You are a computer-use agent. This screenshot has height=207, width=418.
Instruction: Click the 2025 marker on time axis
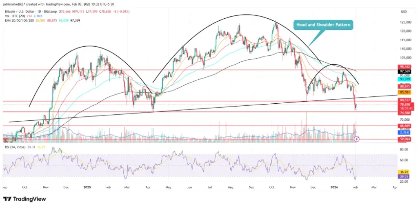pyautogui.click(x=86, y=188)
